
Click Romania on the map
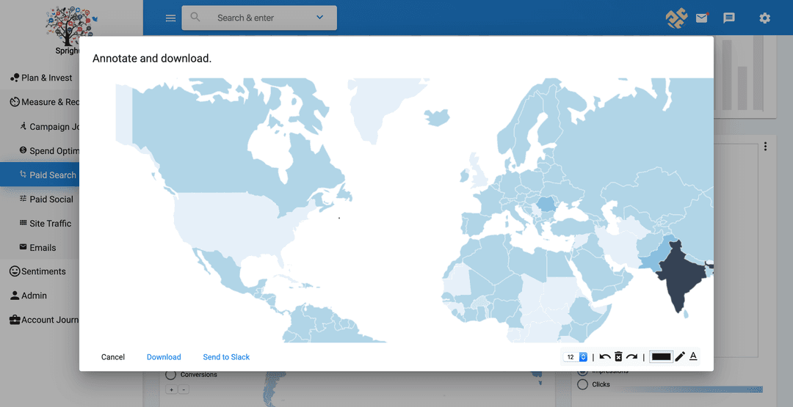pos(547,205)
